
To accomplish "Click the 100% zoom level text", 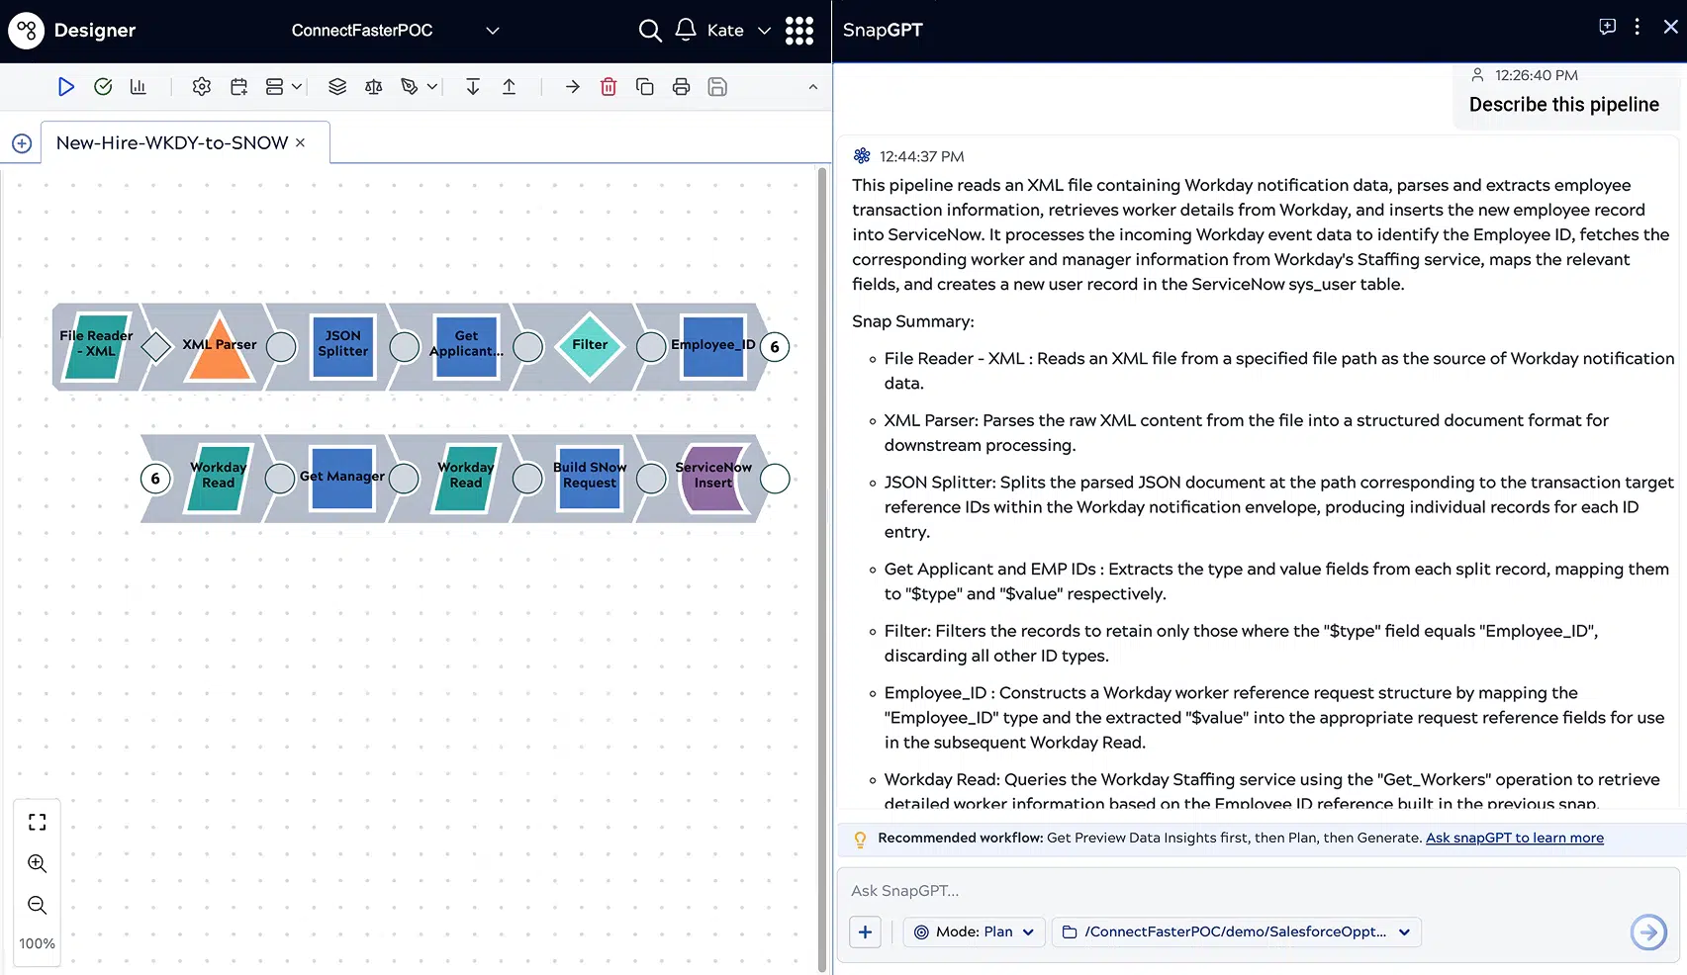I will pyautogui.click(x=38, y=943).
